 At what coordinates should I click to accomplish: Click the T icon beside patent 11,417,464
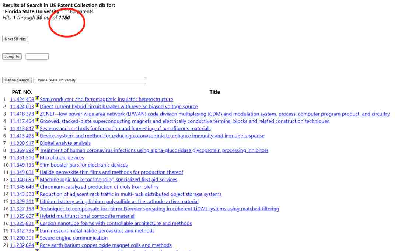[x=37, y=120]
